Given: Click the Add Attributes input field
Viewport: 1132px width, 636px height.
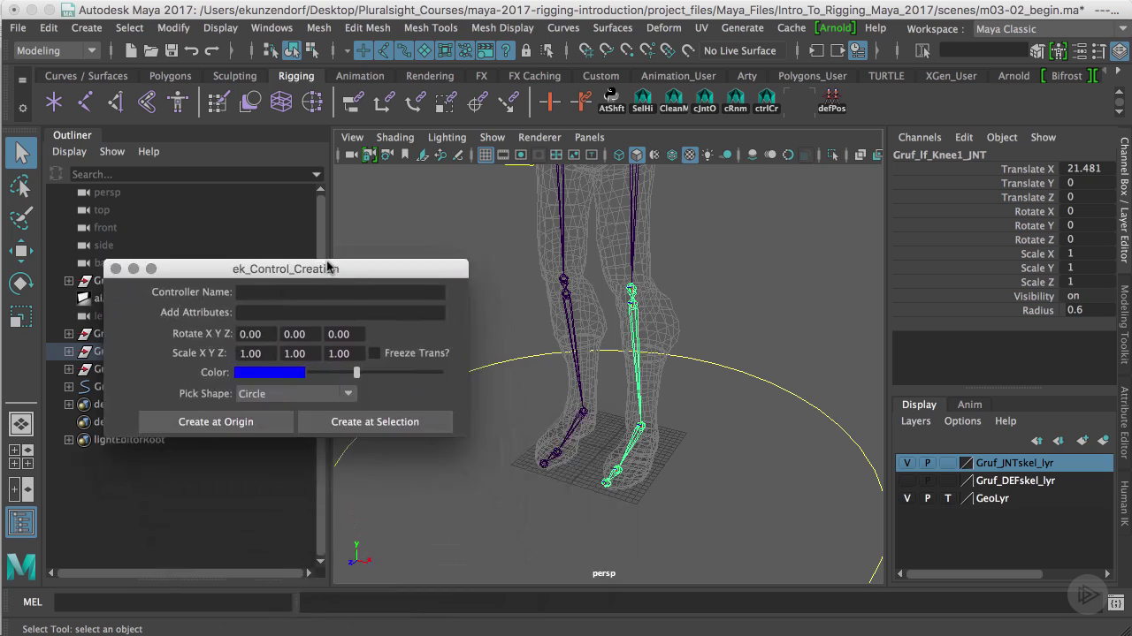Looking at the screenshot, I should pyautogui.click(x=340, y=313).
